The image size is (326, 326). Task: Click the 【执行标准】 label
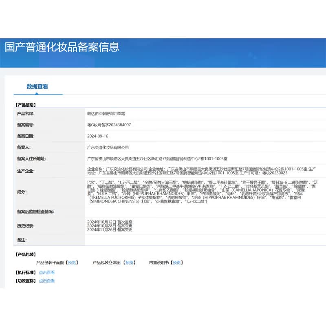coord(26,272)
